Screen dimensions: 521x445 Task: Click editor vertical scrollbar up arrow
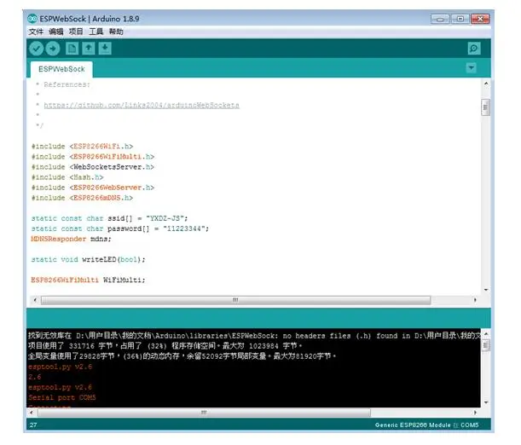tap(486, 84)
